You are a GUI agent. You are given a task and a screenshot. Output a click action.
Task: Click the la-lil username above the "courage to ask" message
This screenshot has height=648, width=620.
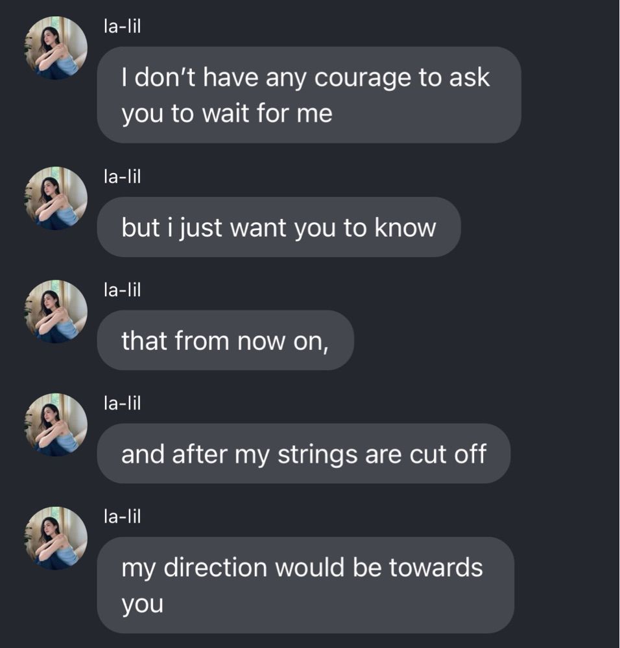[x=122, y=26]
